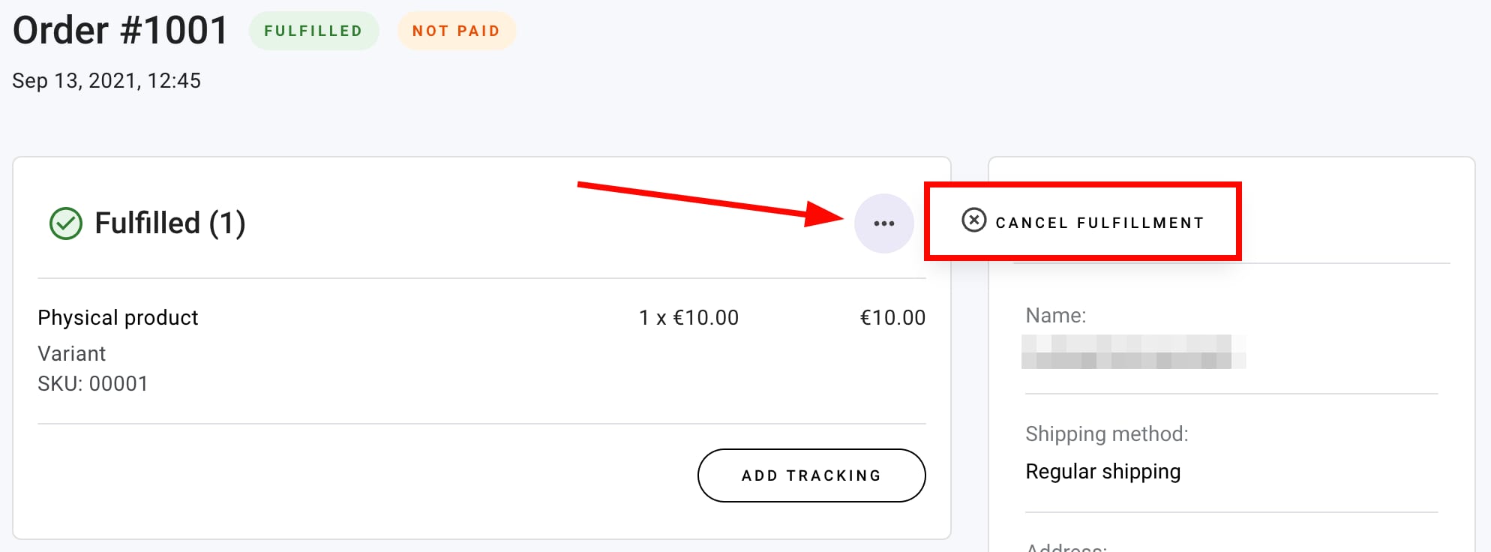Click the NOT PAID status badge
The image size is (1491, 552).
tap(456, 31)
